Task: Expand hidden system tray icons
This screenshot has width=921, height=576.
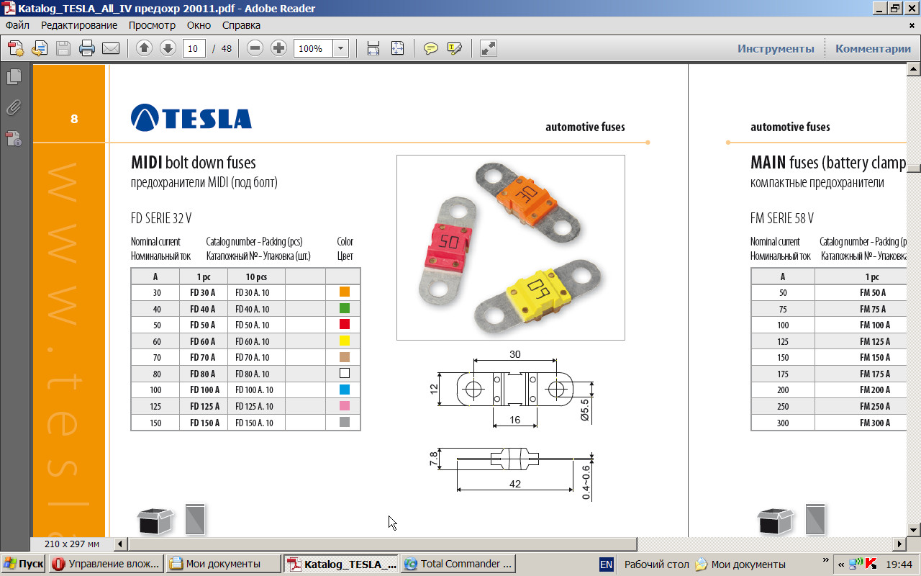Action: [x=841, y=564]
